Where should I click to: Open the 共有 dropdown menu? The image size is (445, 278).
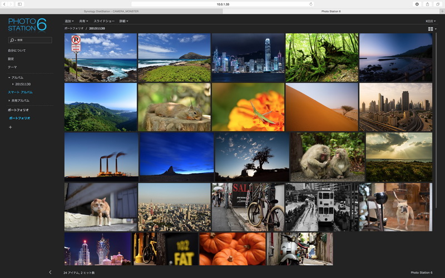pyautogui.click(x=83, y=21)
